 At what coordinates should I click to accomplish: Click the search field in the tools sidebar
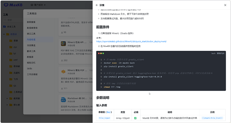13,20
